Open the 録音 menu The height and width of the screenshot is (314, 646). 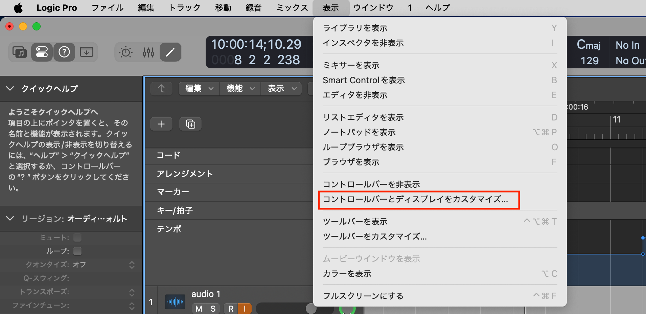(x=254, y=7)
